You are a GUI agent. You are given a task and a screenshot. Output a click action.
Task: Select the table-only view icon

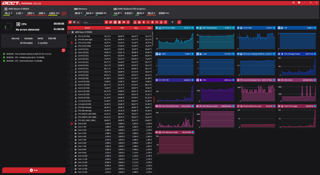74,22
